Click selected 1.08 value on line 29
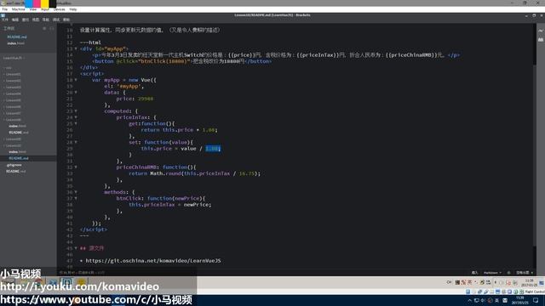 point(212,149)
